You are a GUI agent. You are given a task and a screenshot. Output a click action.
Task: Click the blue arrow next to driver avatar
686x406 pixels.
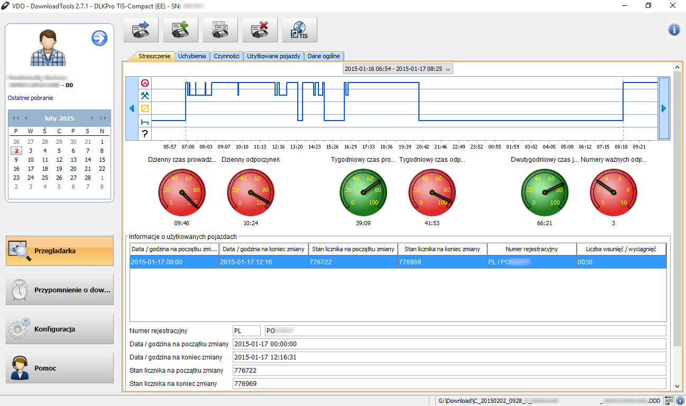coord(99,38)
